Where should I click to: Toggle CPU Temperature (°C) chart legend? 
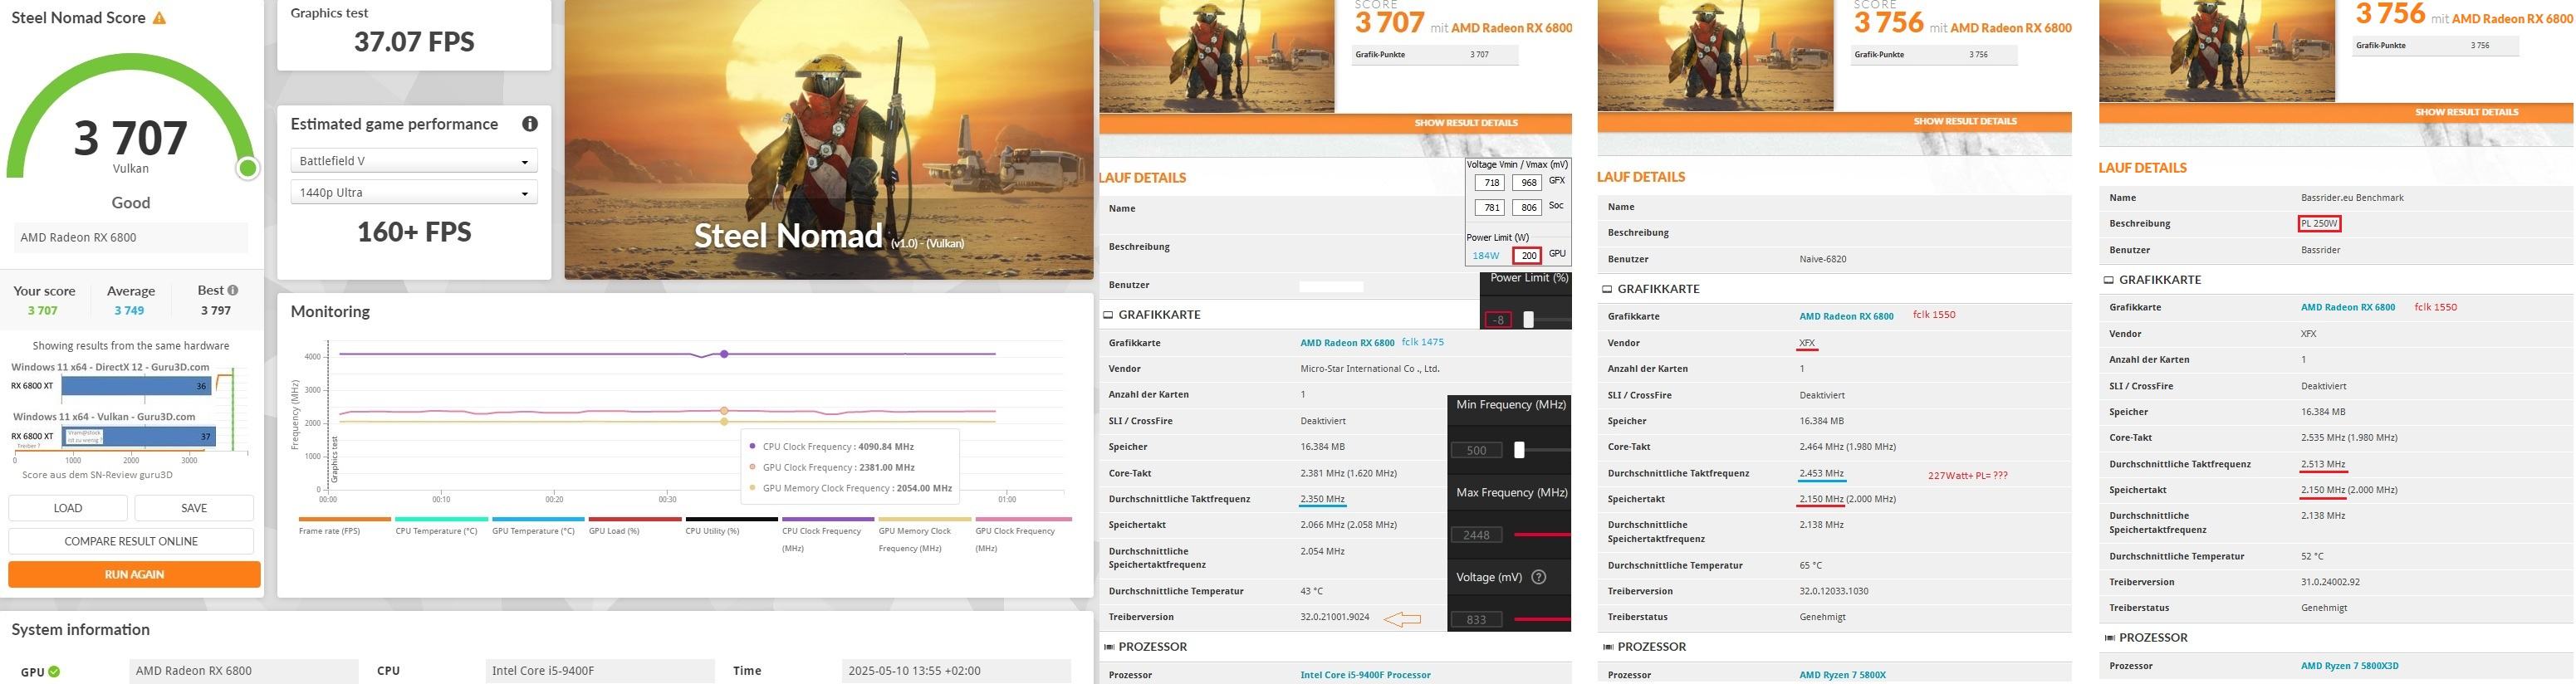point(441,526)
